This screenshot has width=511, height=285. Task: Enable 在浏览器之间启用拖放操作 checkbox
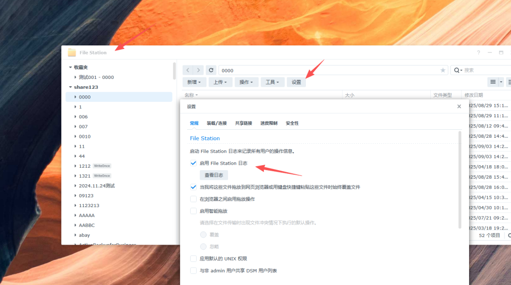pos(194,199)
